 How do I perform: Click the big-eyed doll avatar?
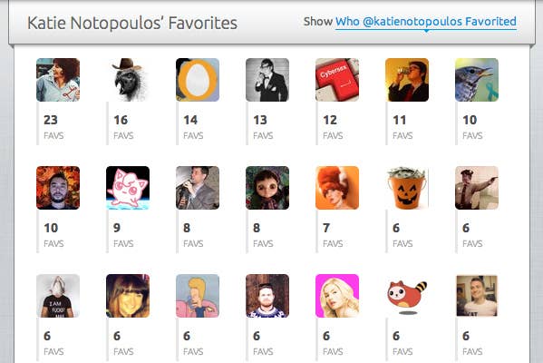[267, 188]
